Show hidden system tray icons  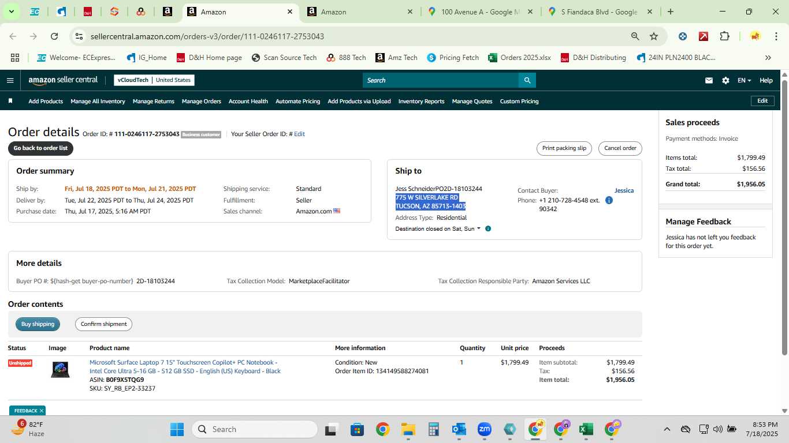point(667,429)
